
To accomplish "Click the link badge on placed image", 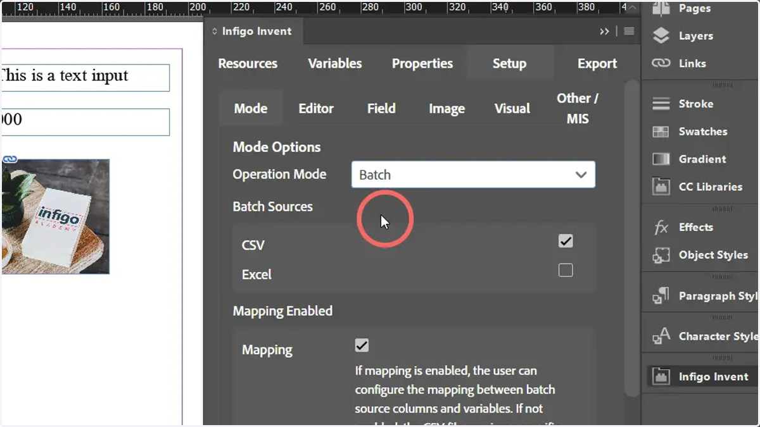I will (x=9, y=159).
